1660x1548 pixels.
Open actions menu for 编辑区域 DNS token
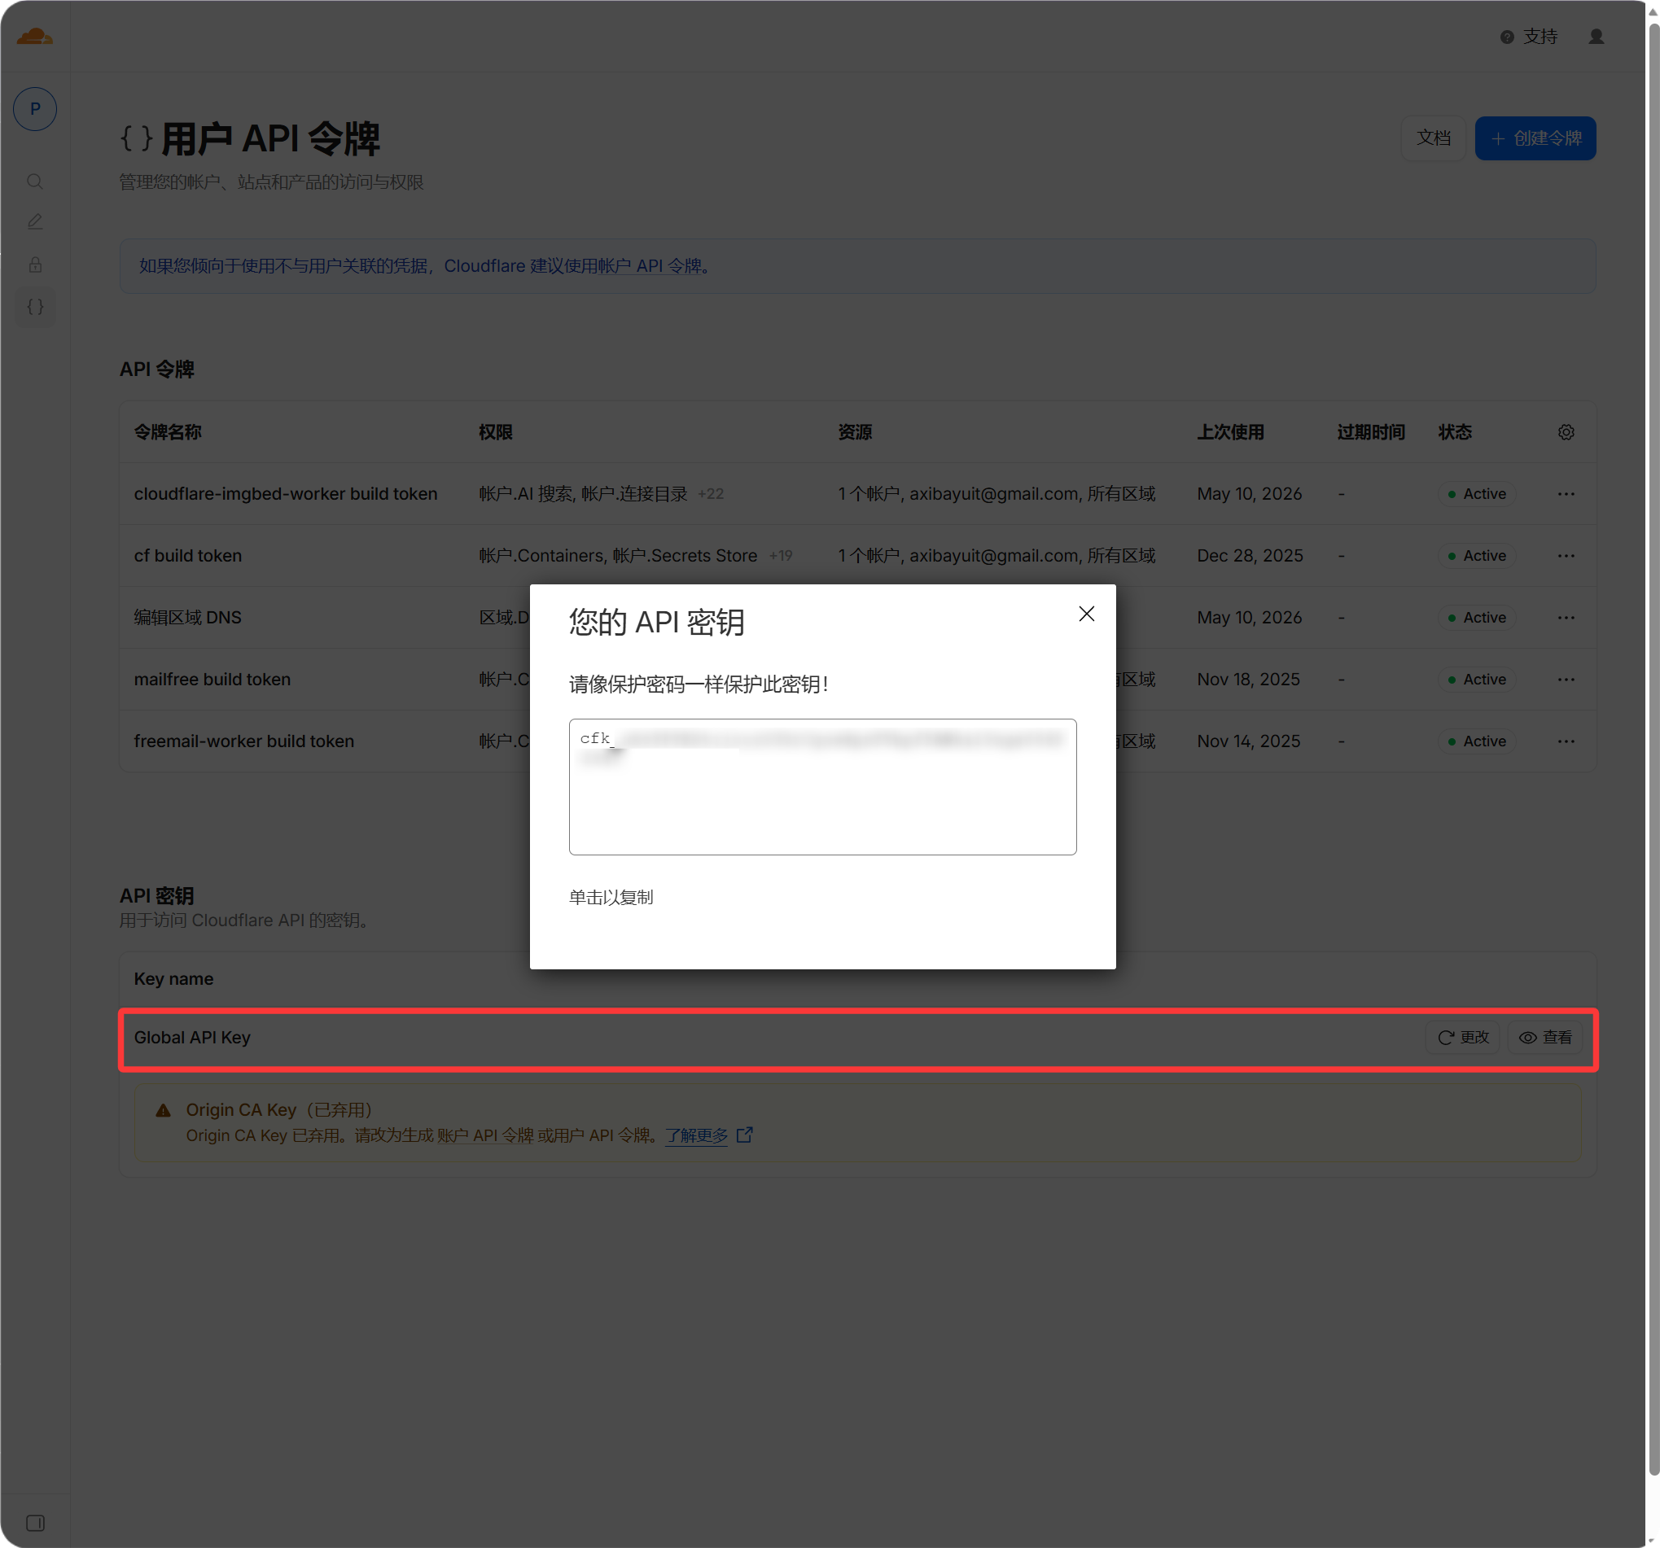[1566, 617]
